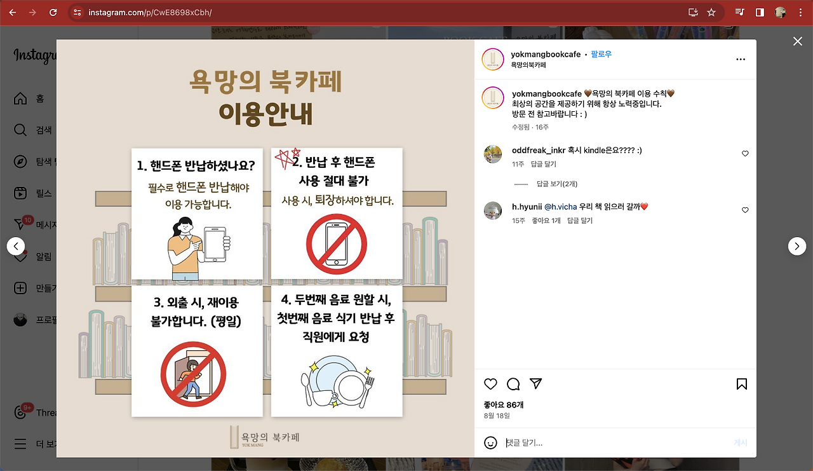Viewport: 813px width, 471px height.
Task: Go to previous post with left arrow
Action: (16, 246)
